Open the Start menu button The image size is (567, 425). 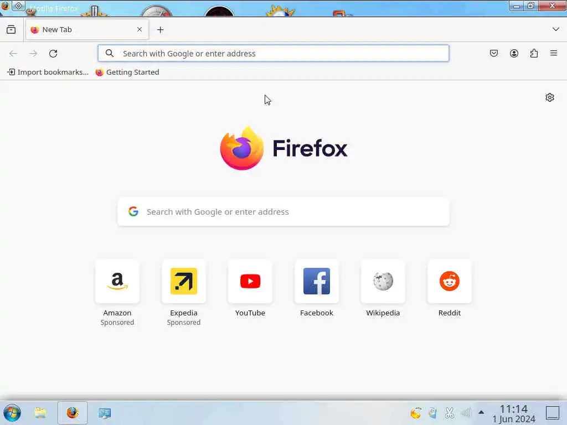coord(12,413)
